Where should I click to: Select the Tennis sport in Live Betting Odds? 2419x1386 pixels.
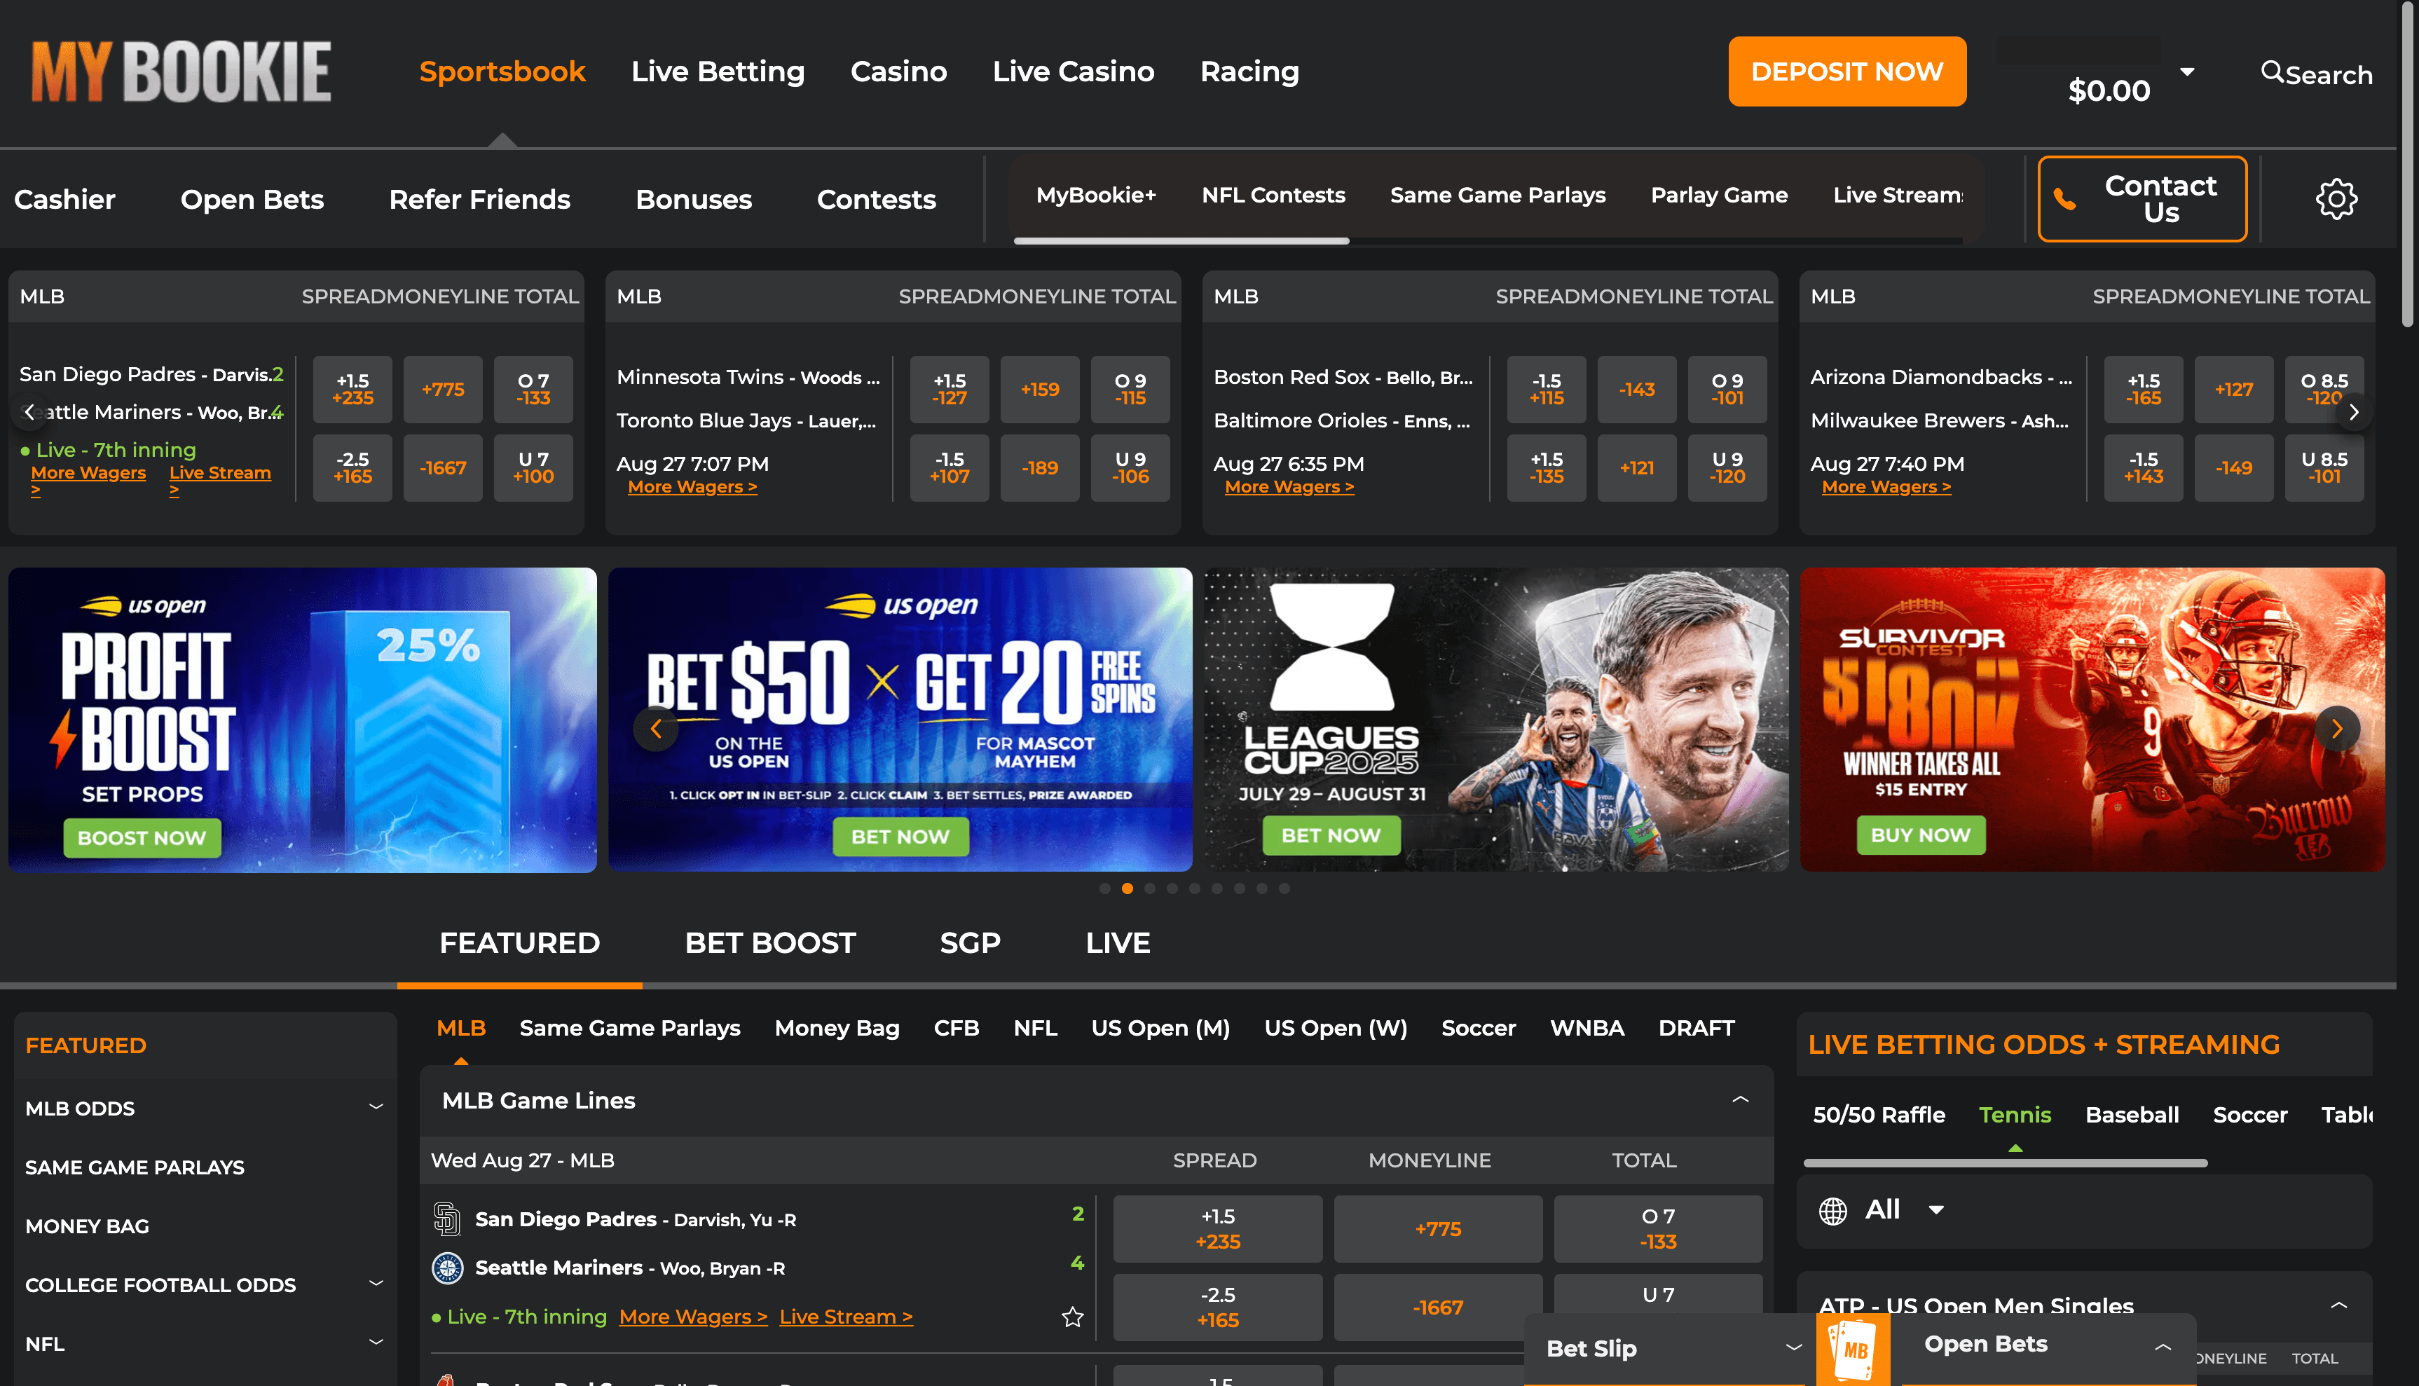[x=2015, y=1115]
